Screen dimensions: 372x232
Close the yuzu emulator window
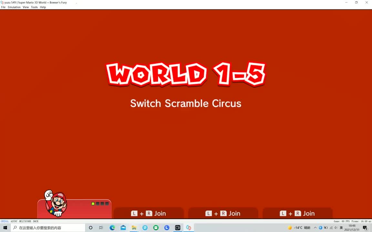tap(367, 2)
